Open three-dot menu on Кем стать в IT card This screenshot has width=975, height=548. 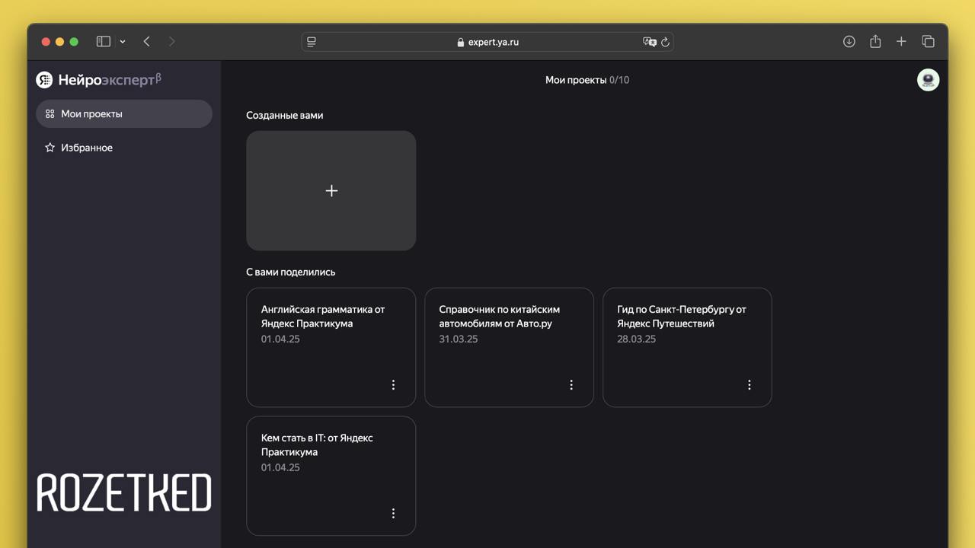click(393, 514)
